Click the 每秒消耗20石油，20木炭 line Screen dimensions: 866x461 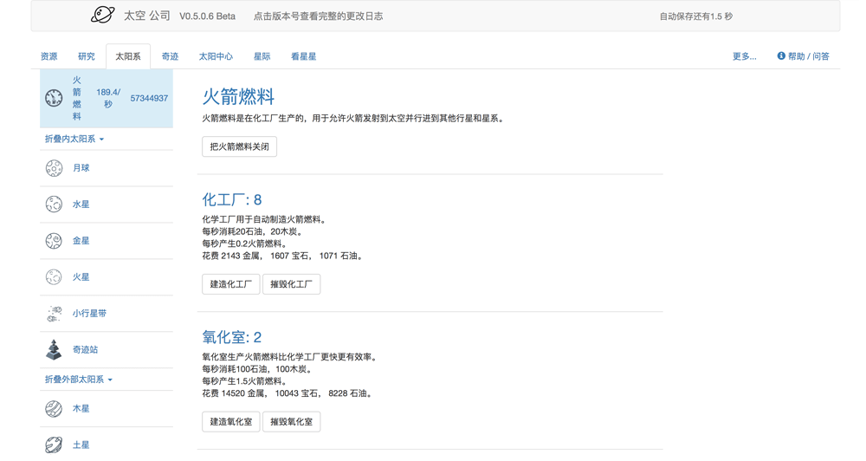252,231
